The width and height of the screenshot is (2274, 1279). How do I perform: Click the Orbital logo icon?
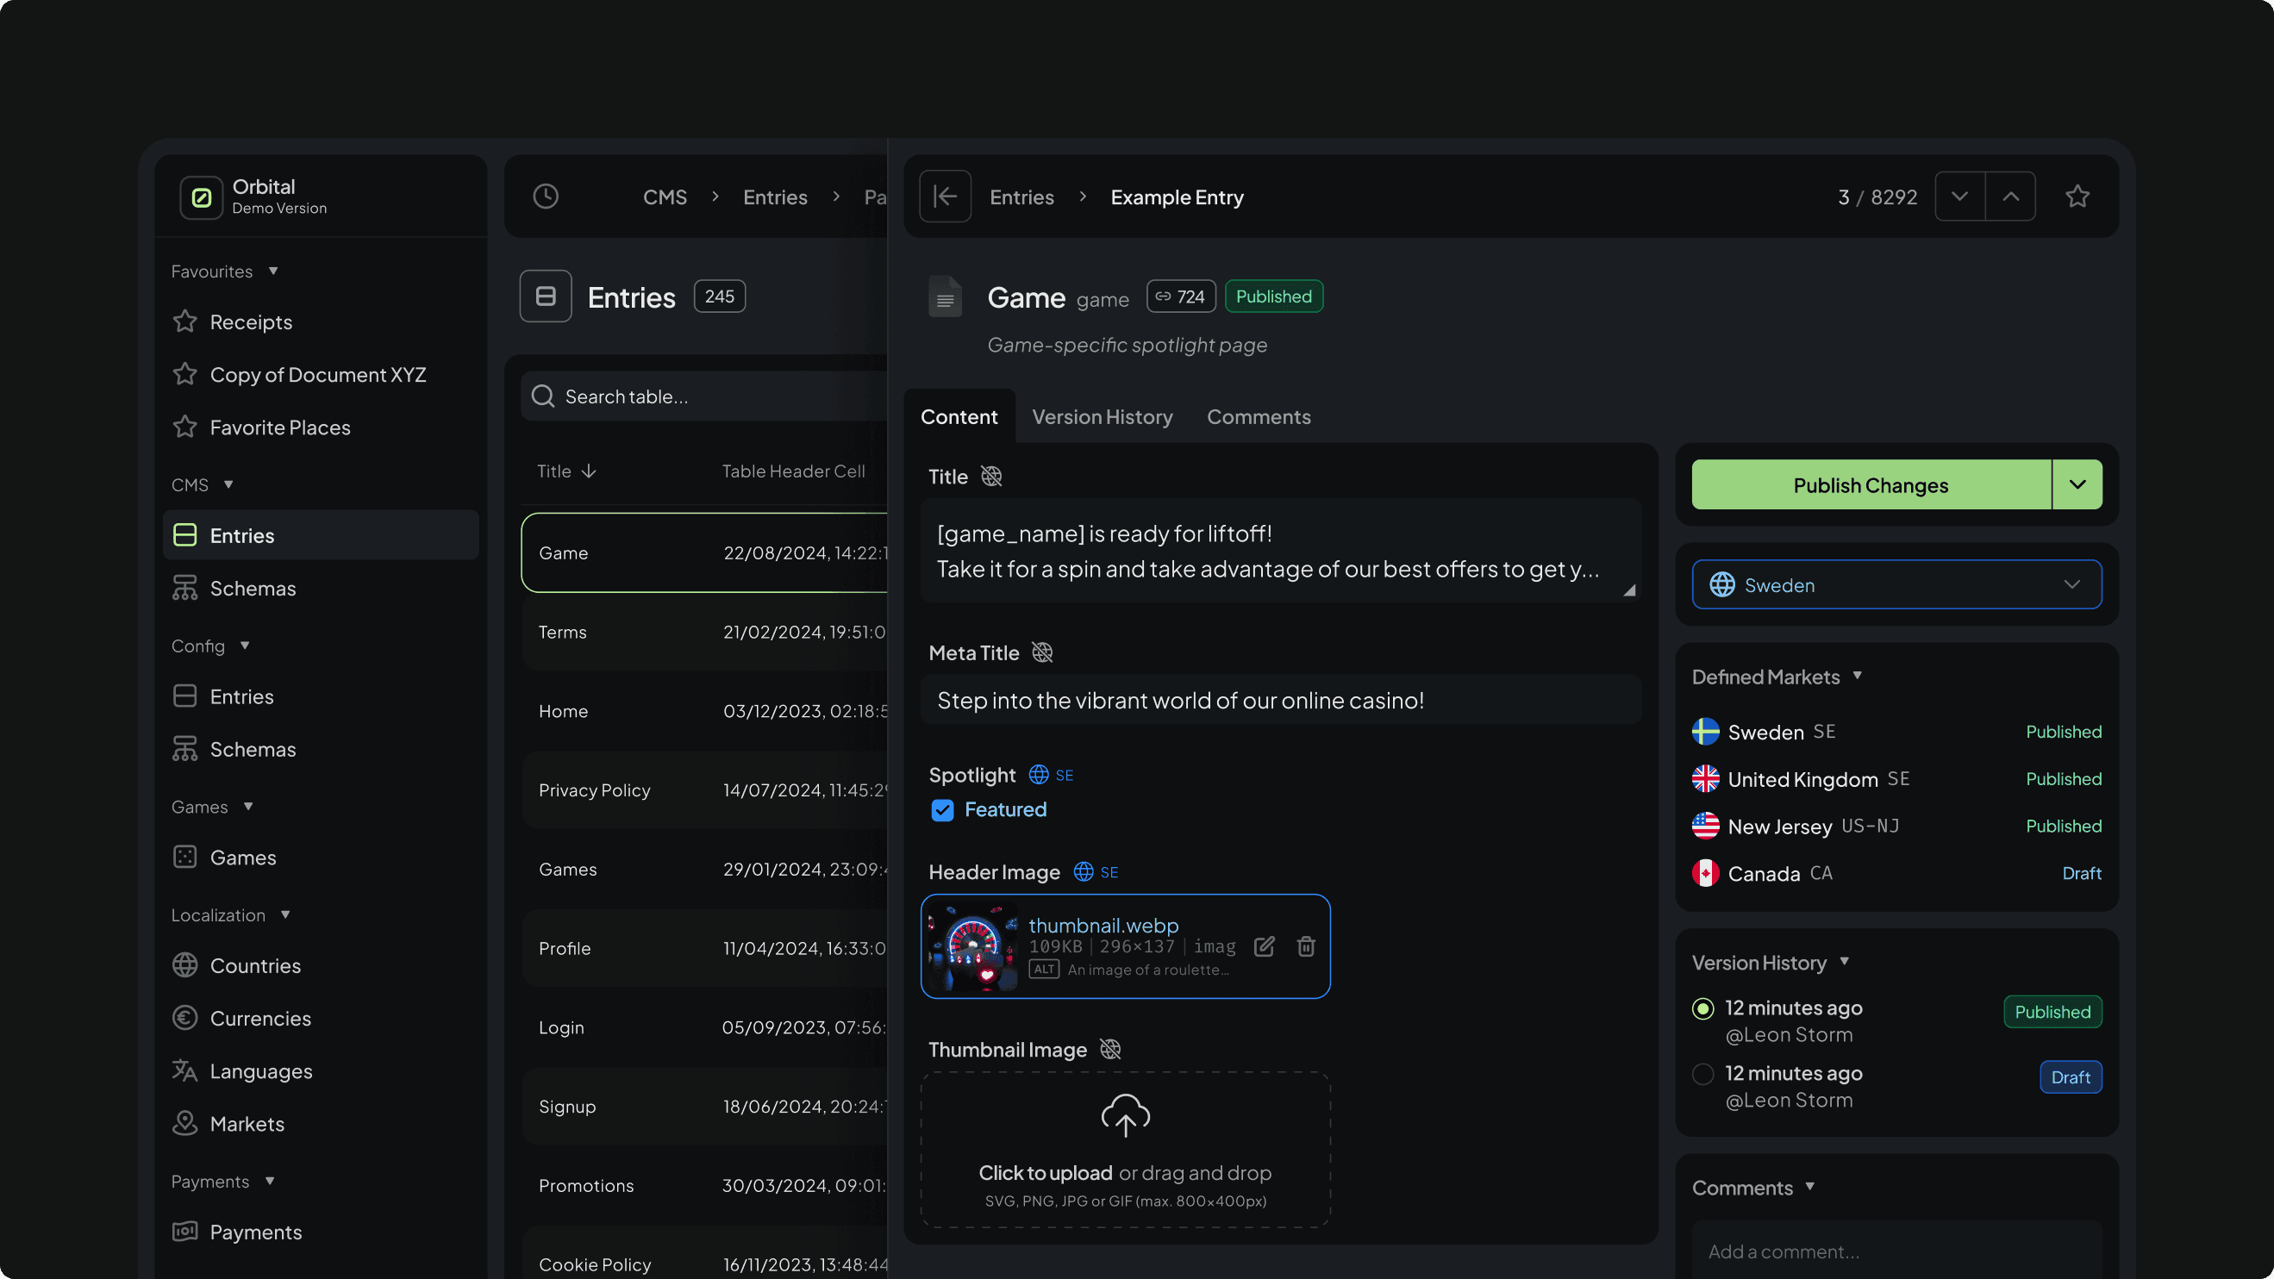click(x=201, y=197)
